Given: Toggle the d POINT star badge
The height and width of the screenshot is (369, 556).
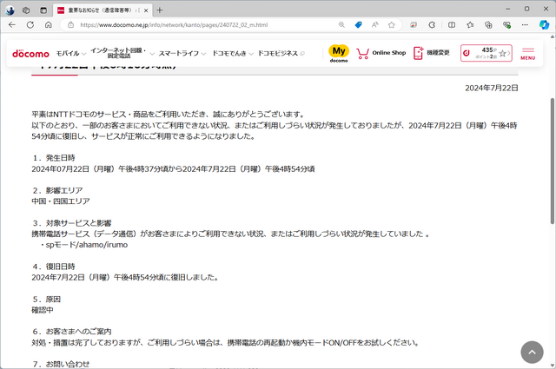Looking at the screenshot, I should pos(502,53).
